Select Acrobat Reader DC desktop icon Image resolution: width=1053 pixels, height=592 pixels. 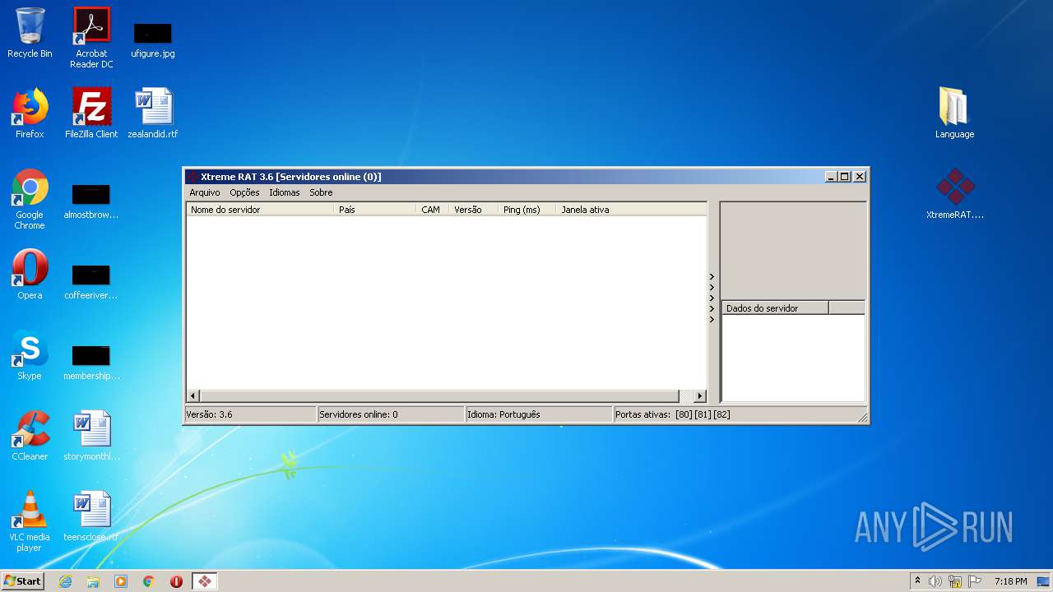click(x=91, y=37)
